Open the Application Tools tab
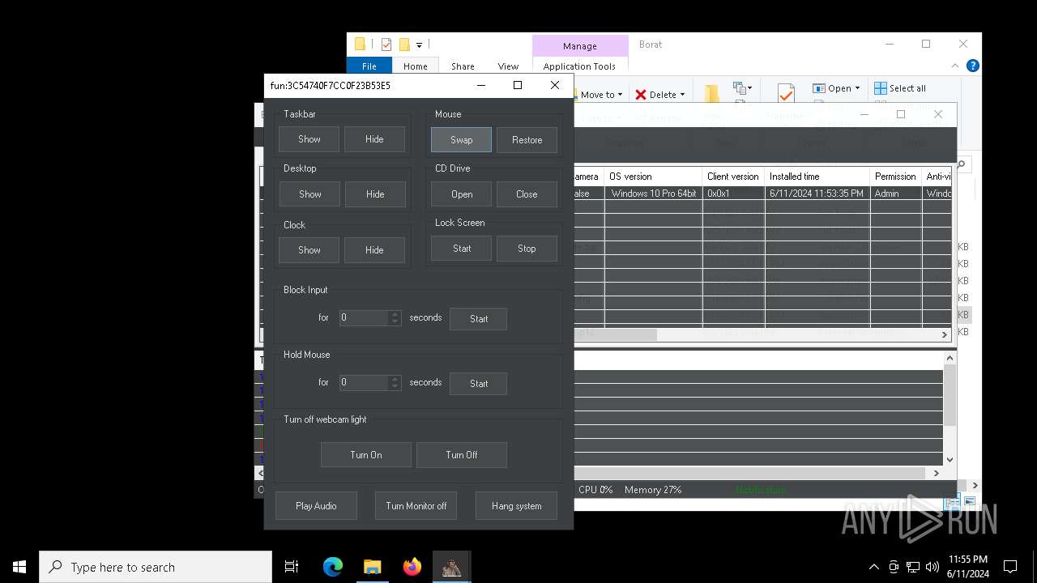Screen dimensions: 1037x583 point(579,66)
